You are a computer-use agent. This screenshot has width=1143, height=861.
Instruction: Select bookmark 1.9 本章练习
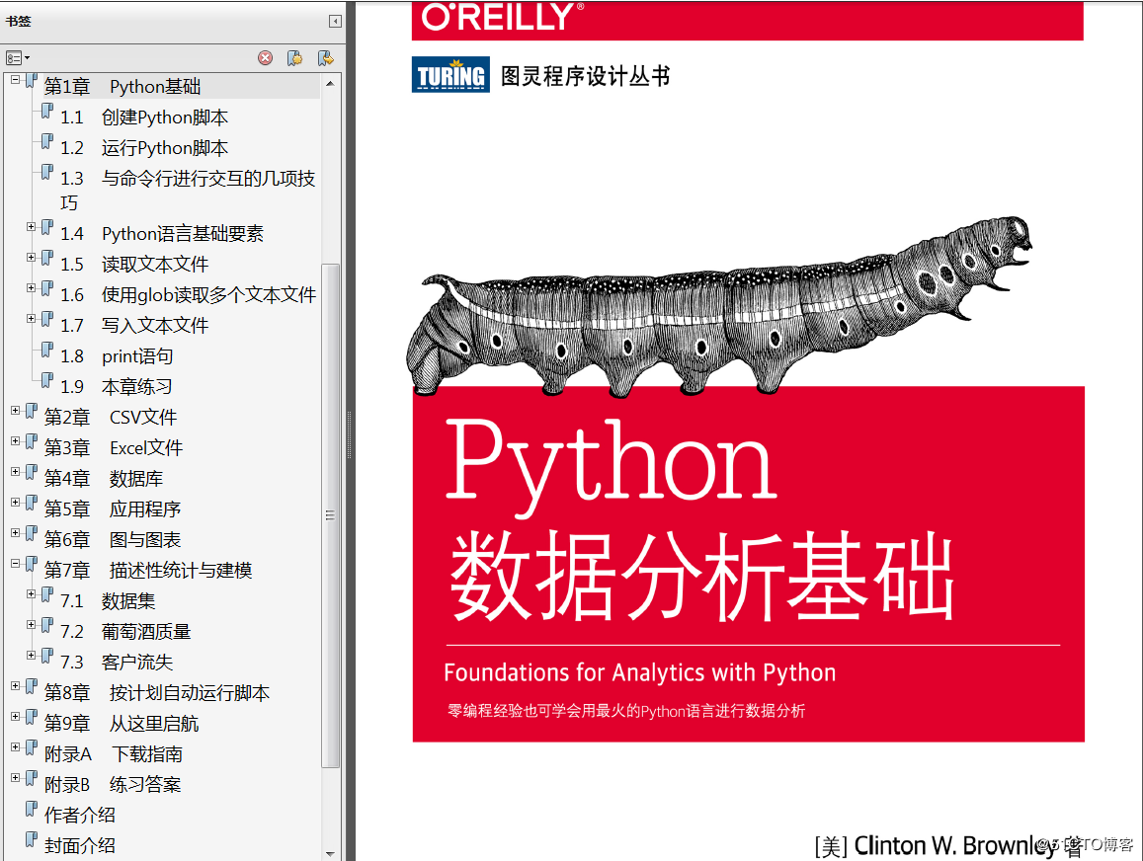click(116, 387)
